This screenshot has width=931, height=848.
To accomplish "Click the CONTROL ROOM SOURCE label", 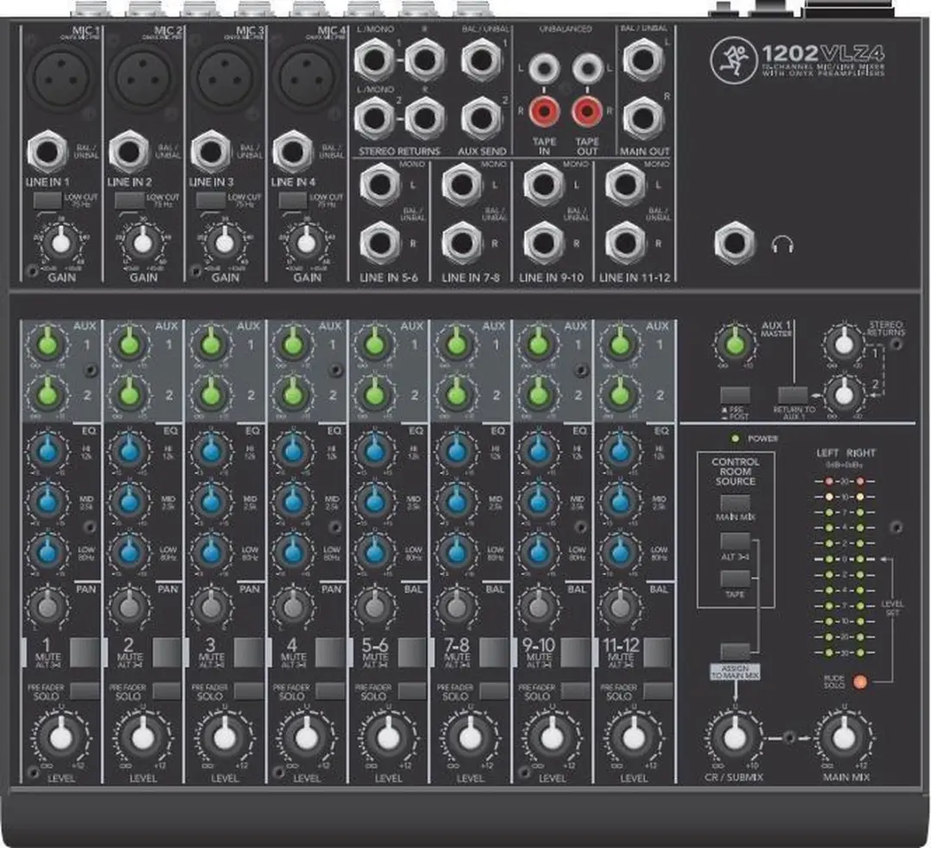I will pos(735,471).
